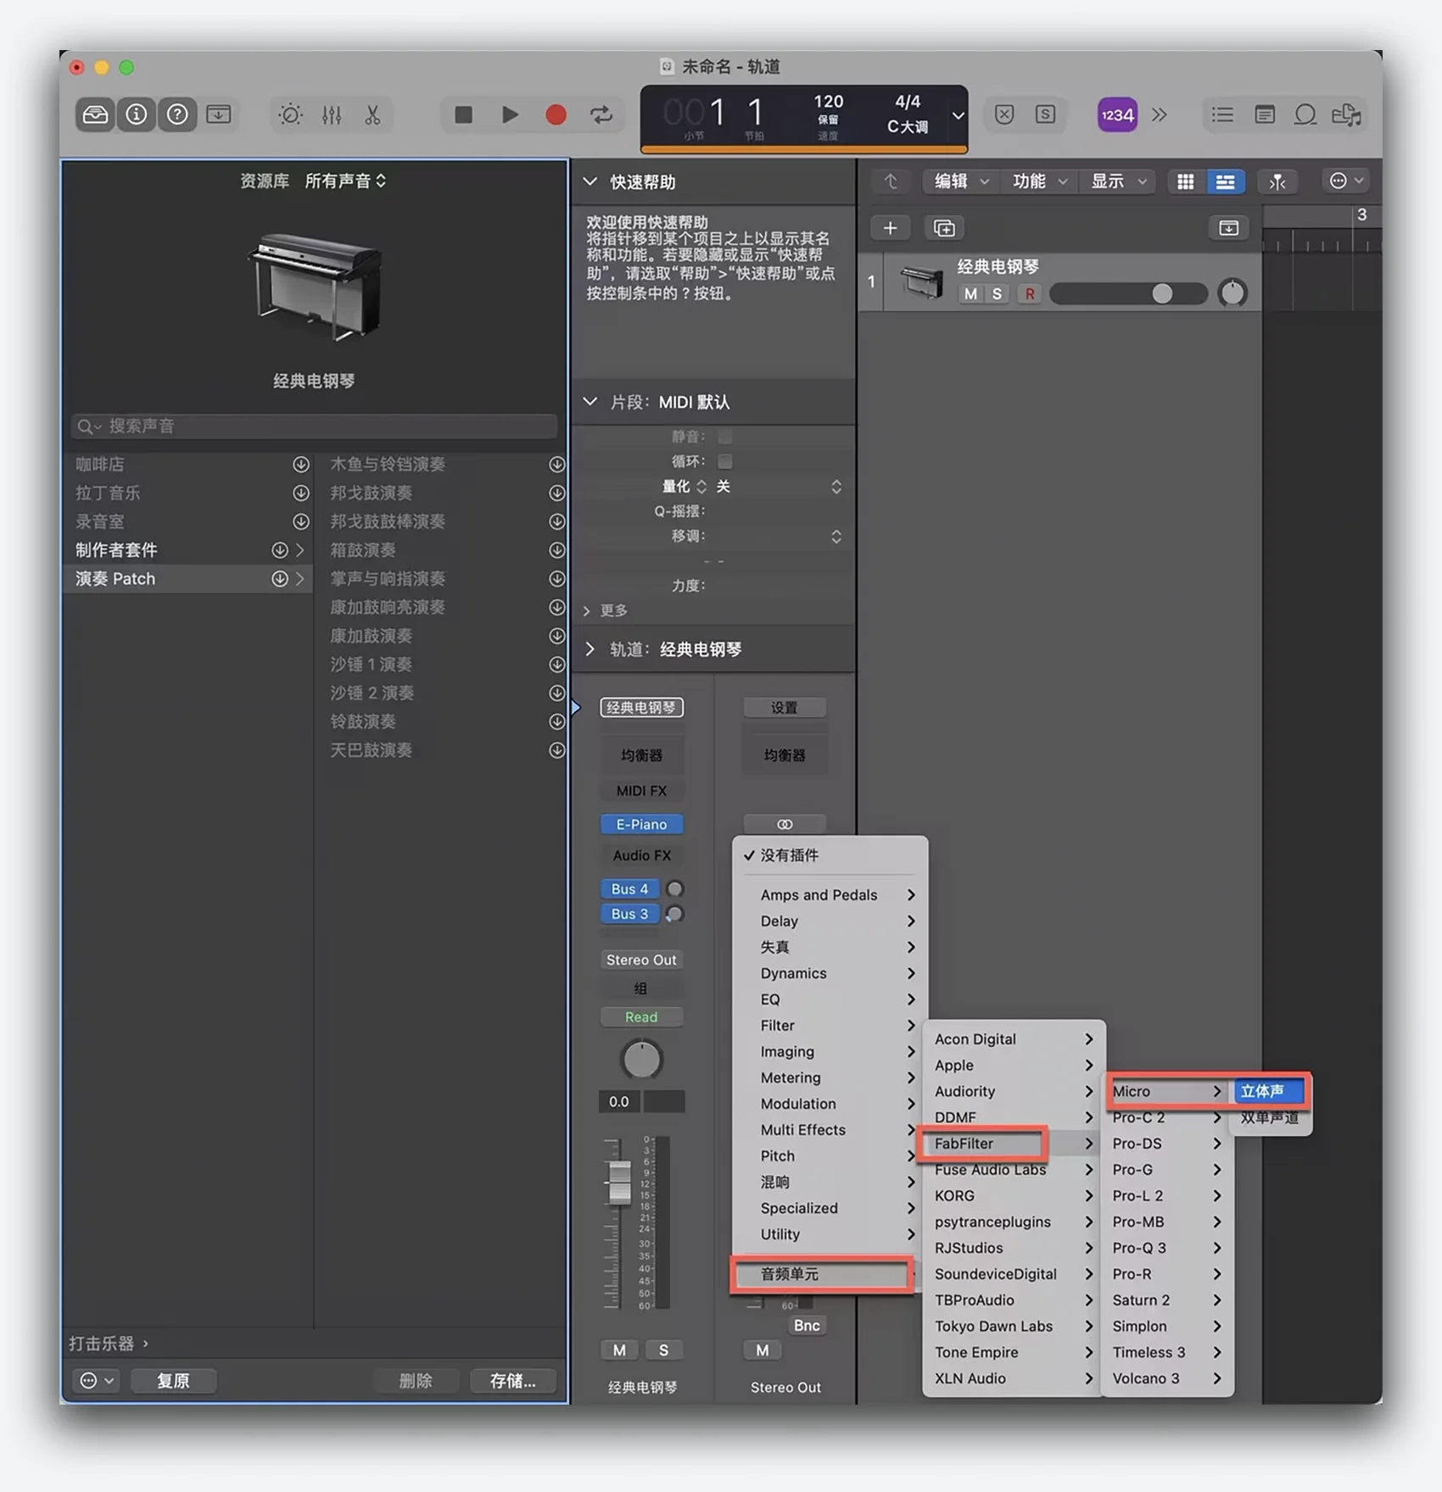Screen dimensions: 1442x1492
Task: Click the 搜索声音 search field
Action: point(315,426)
